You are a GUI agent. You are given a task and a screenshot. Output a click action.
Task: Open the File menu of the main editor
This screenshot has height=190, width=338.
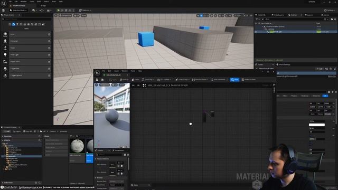10,2
